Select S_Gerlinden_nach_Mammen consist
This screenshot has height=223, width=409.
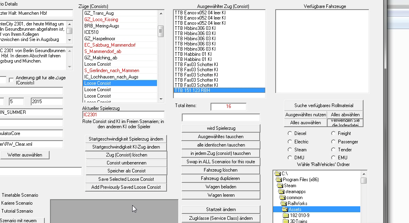120,70
